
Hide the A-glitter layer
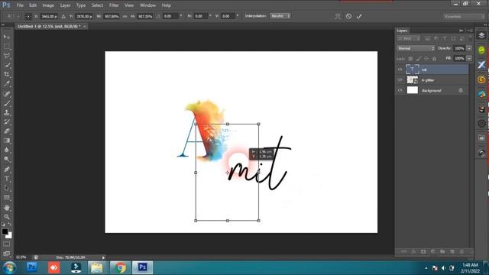[x=400, y=80]
